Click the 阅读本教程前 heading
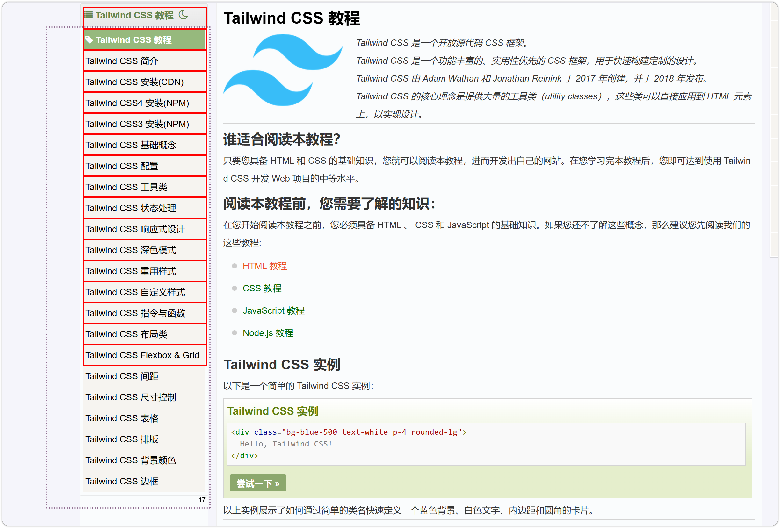Viewport: 780px width, 528px height. click(329, 203)
